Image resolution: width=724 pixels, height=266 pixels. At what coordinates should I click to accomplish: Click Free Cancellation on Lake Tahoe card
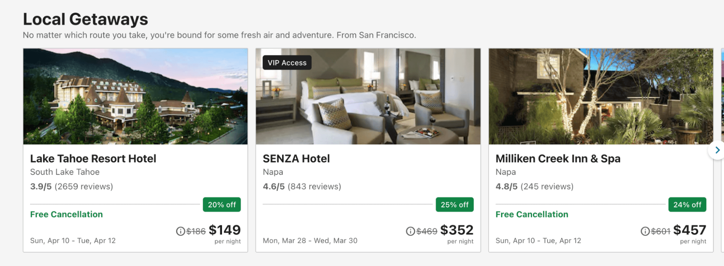67,214
